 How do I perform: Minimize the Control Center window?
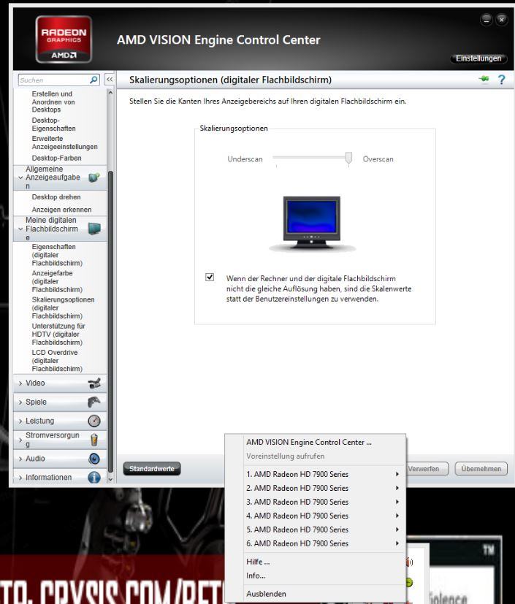point(487,20)
